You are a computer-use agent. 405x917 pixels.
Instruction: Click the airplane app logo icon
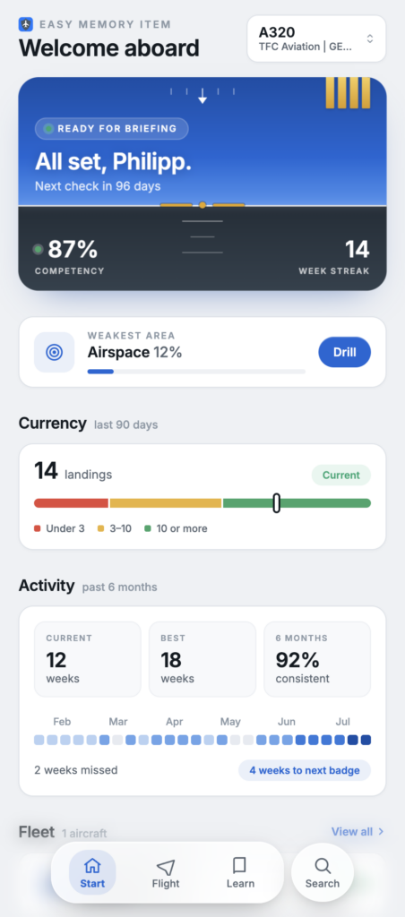tap(26, 24)
